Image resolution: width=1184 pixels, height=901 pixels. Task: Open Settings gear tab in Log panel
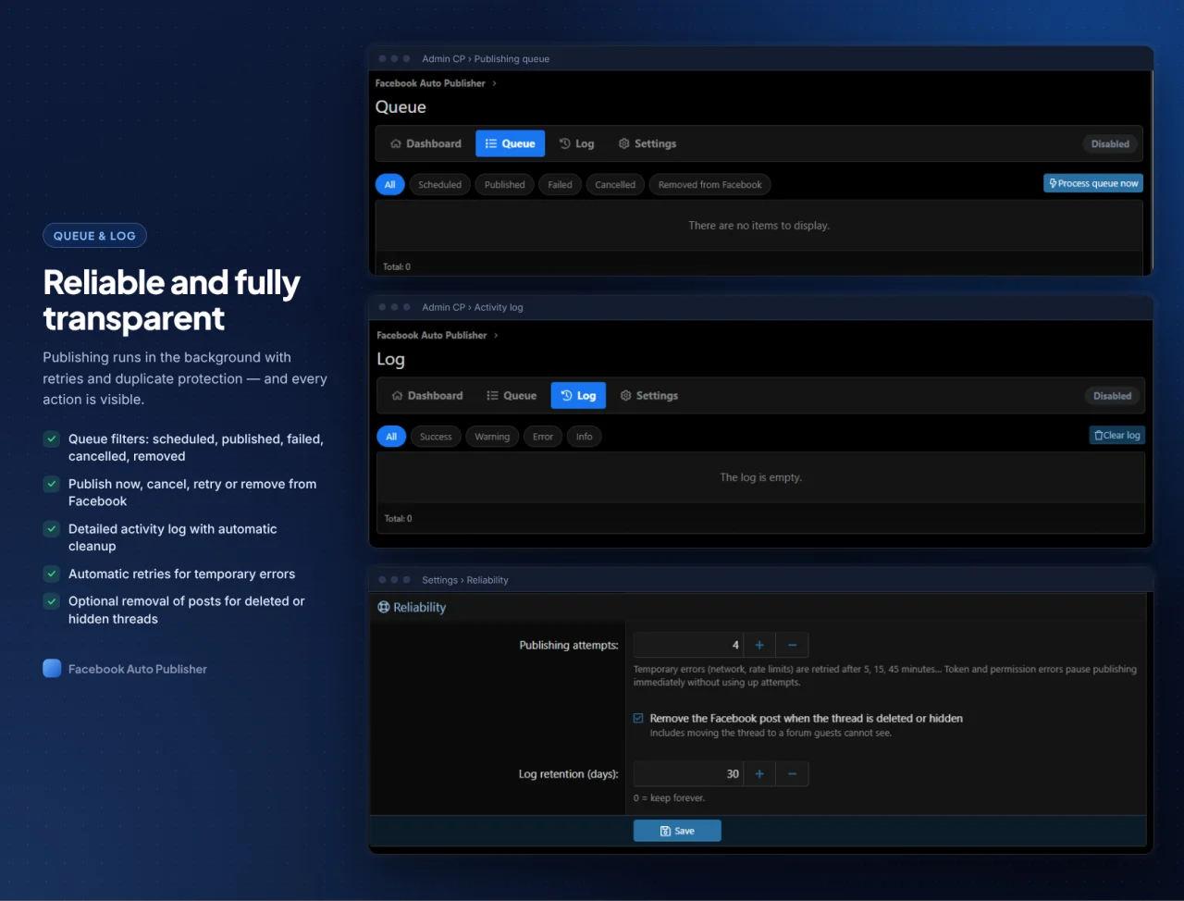click(649, 396)
